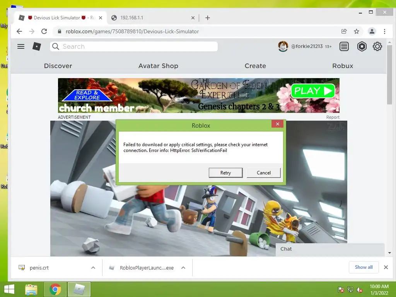Switch to the Devious Lick Simulator tab

click(x=60, y=18)
